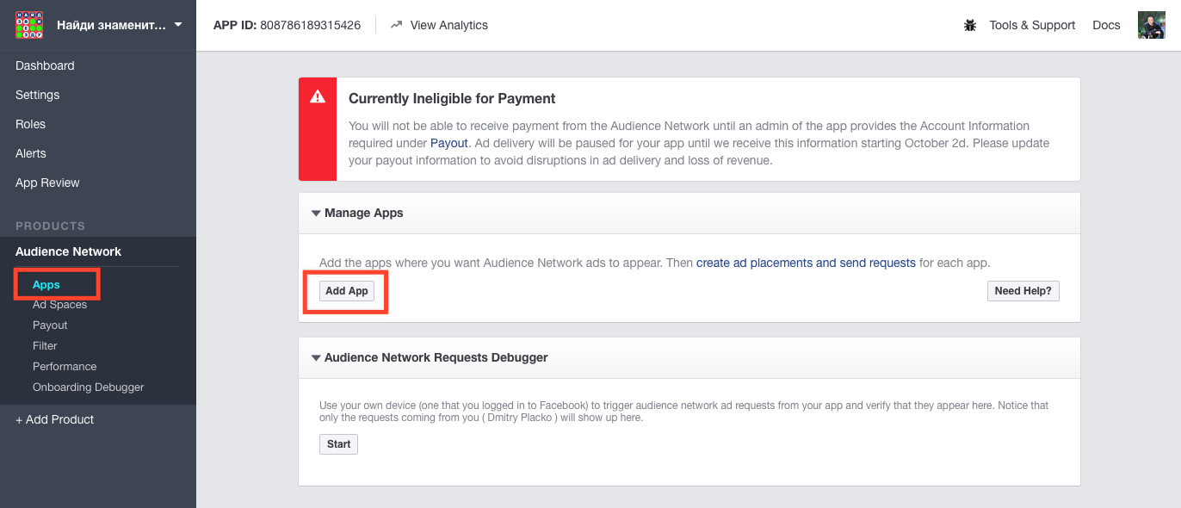
Task: Collapse Audience Network Requests Debugger section
Action: pos(316,357)
